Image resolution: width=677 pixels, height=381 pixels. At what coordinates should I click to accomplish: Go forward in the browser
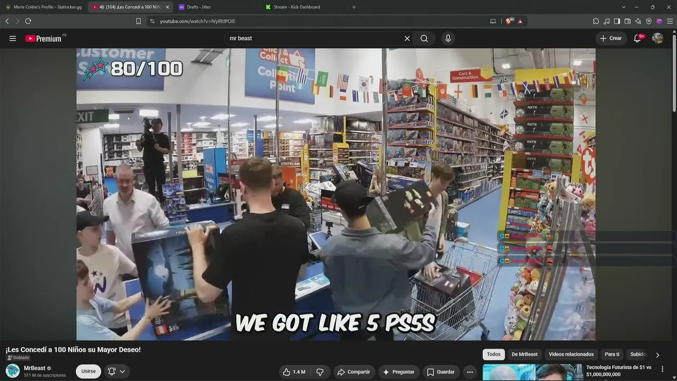click(17, 21)
